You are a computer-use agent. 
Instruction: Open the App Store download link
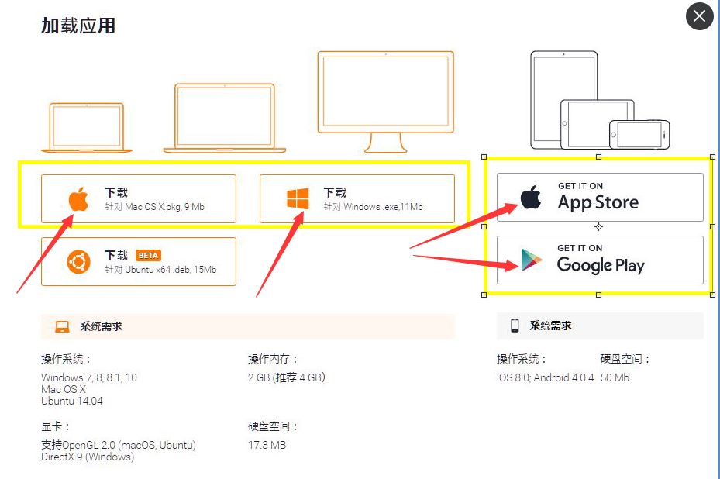600,198
